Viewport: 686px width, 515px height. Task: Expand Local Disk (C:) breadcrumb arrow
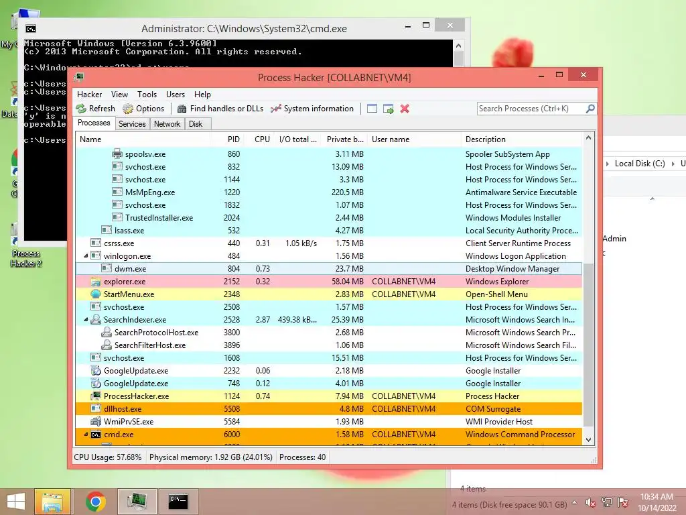[673, 164]
